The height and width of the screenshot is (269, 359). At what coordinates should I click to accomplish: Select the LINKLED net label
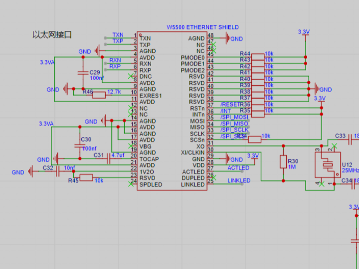238,180
